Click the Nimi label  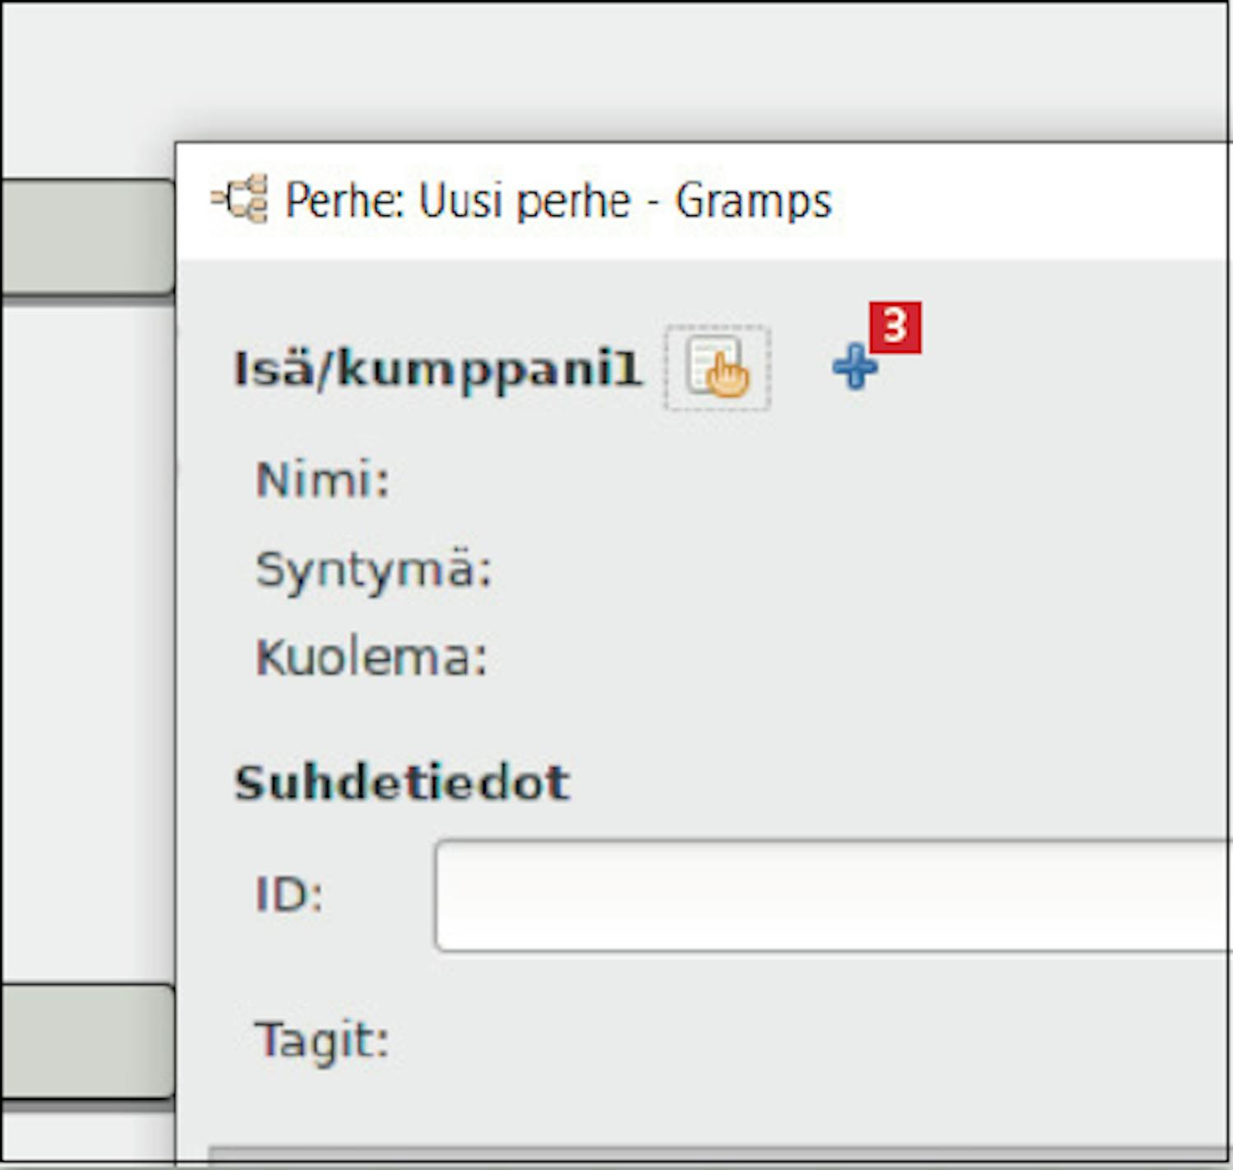pyautogui.click(x=322, y=479)
